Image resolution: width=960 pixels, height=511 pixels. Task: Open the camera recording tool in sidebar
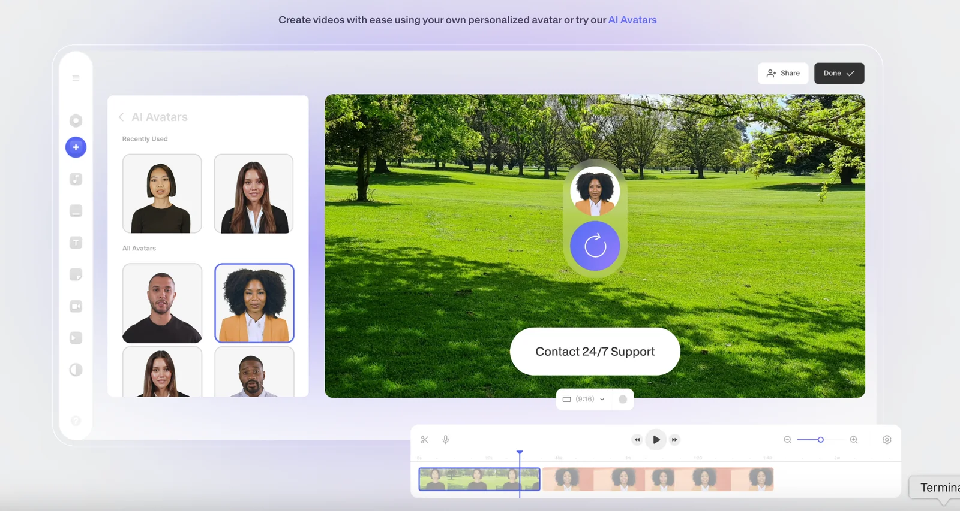[x=76, y=306]
